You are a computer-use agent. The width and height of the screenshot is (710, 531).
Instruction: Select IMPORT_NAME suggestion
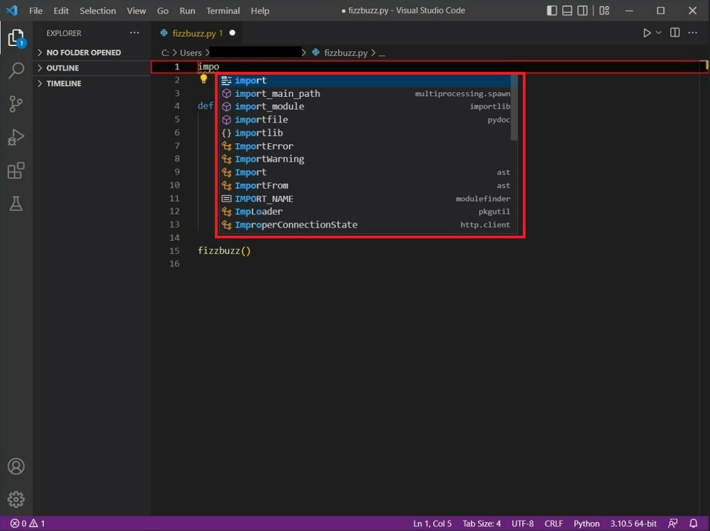click(369, 199)
